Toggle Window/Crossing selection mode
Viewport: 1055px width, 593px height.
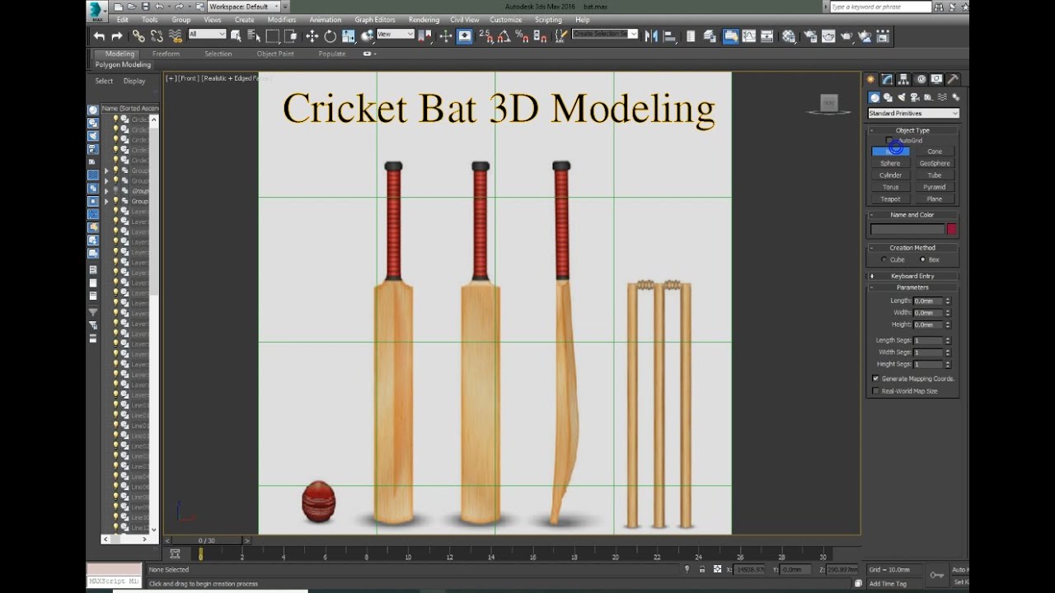(290, 36)
